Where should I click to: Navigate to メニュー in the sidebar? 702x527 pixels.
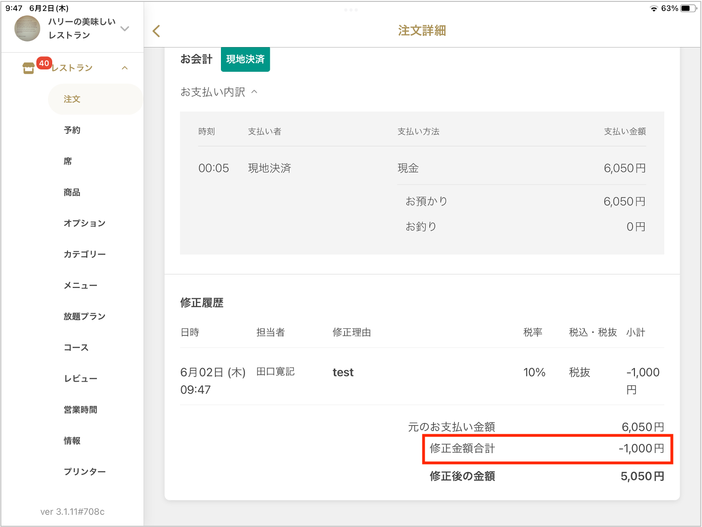click(81, 286)
